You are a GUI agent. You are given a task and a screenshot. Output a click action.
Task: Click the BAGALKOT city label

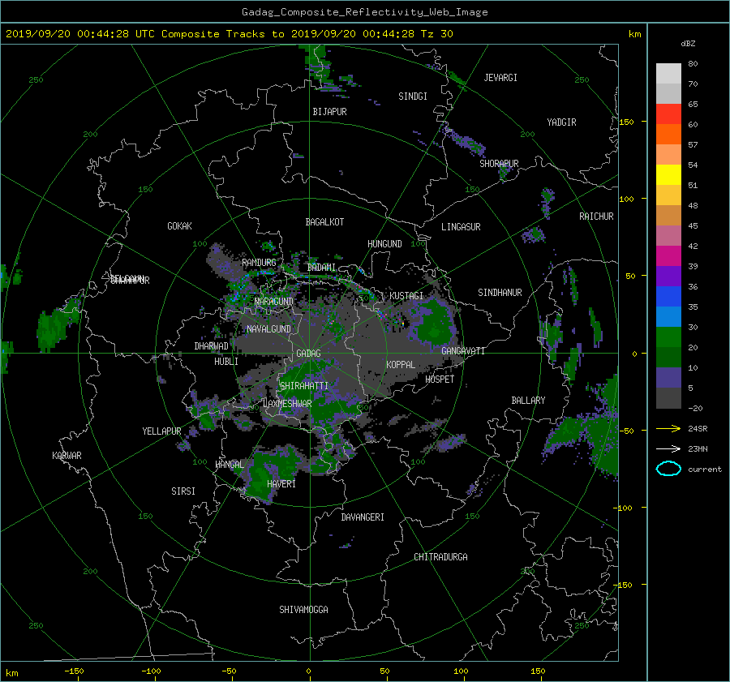coord(324,222)
